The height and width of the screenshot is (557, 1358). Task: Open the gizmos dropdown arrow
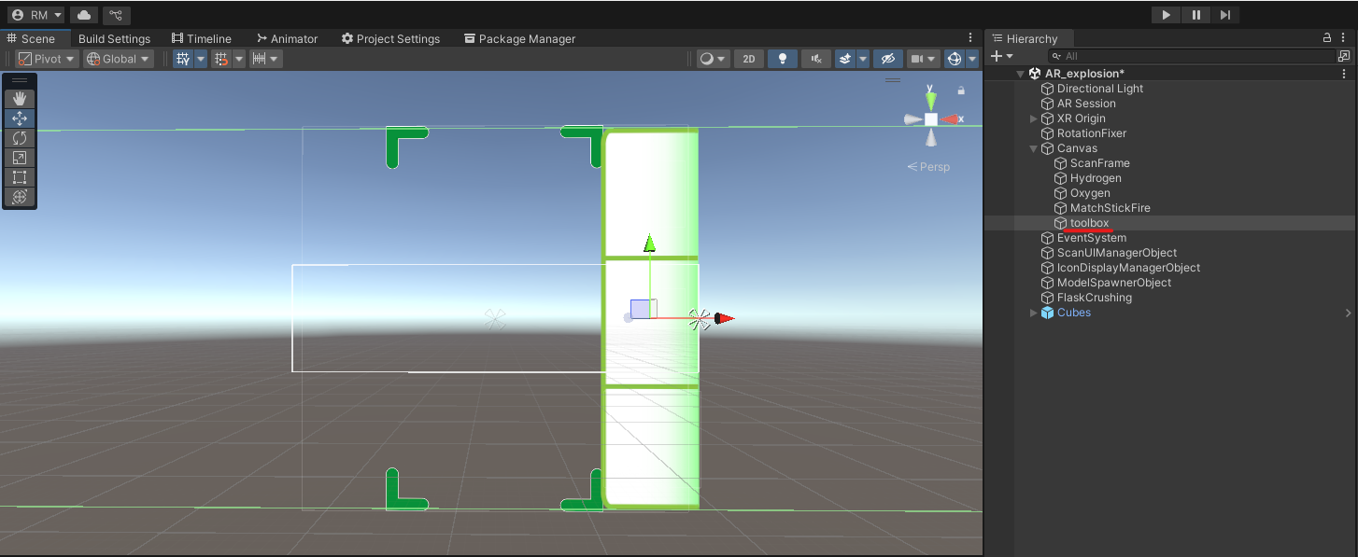click(972, 59)
